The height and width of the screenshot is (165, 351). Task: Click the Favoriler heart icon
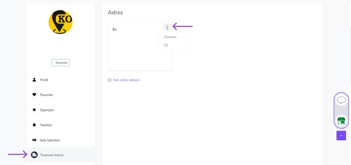click(x=34, y=95)
